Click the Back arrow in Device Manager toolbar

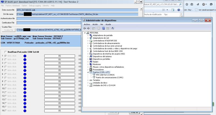(85, 28)
